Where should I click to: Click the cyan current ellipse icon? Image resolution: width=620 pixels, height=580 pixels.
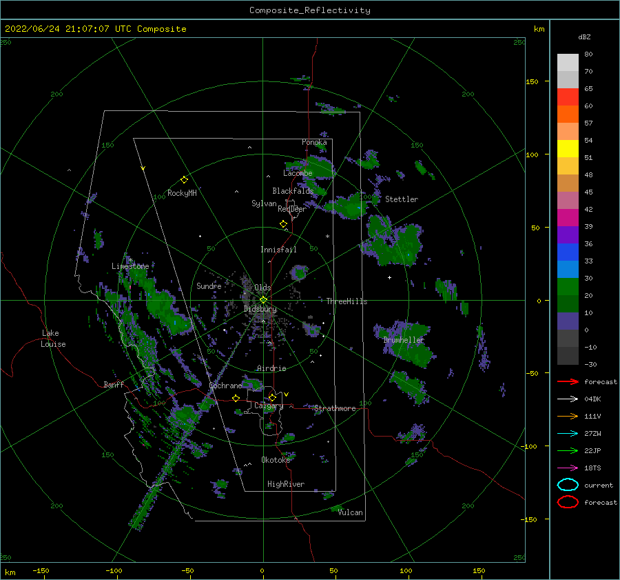click(568, 485)
